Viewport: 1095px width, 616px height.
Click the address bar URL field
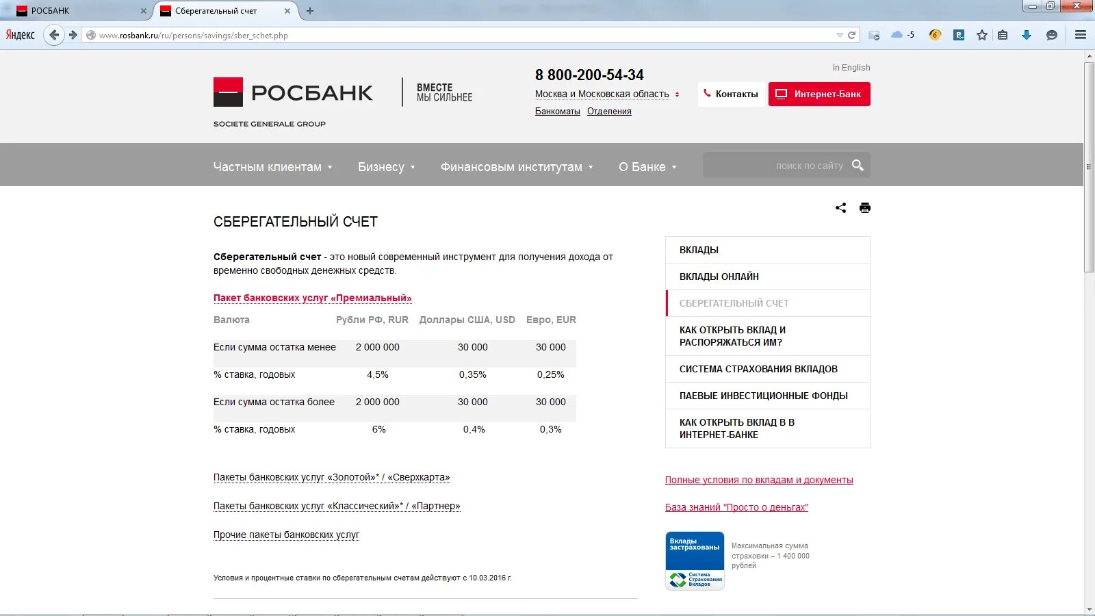tap(465, 35)
